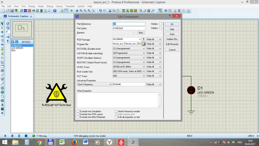
Task: Select the 2D Graphics Circle tool
Action: [2, 92]
